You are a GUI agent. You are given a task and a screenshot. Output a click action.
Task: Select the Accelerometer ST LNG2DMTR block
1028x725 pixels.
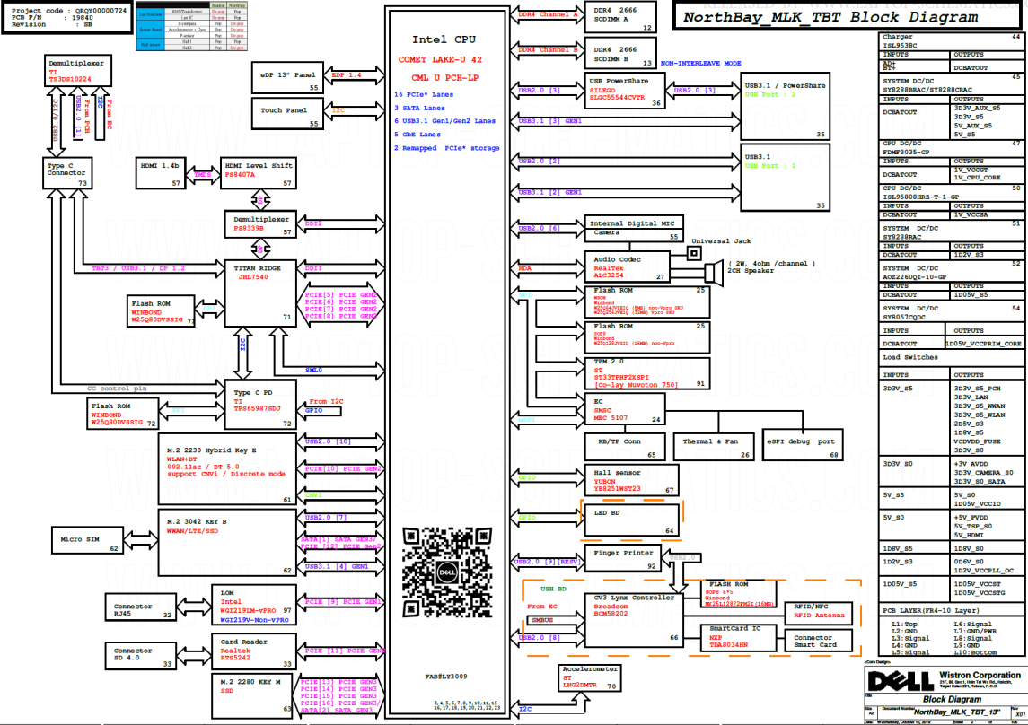coord(589,677)
